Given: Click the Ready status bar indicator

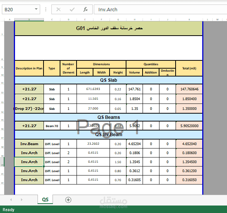Looking at the screenshot, I should pyautogui.click(x=8, y=210).
